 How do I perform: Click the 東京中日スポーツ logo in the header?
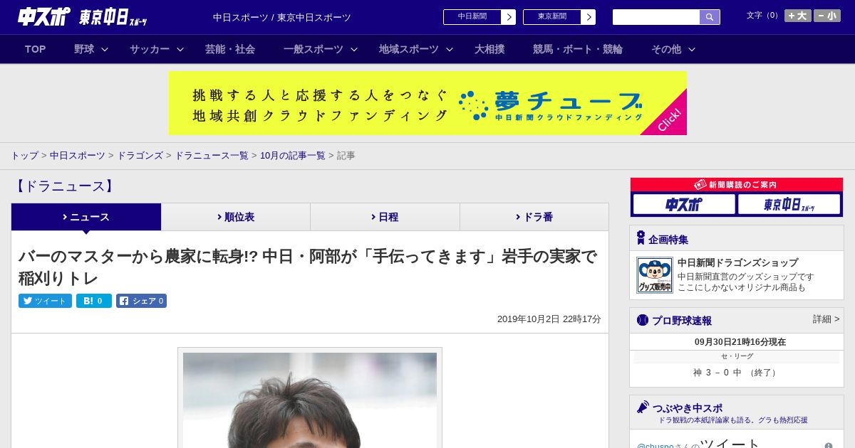[x=113, y=17]
